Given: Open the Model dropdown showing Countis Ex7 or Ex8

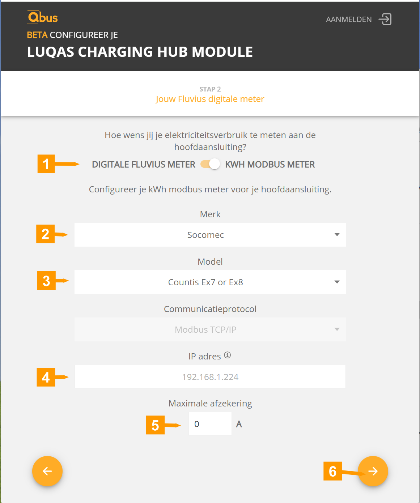Looking at the screenshot, I should pos(210,282).
